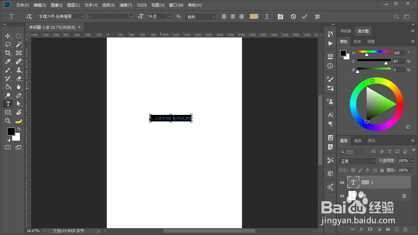The width and height of the screenshot is (418, 235).
Task: Select the Pen tool
Action: [19, 95]
